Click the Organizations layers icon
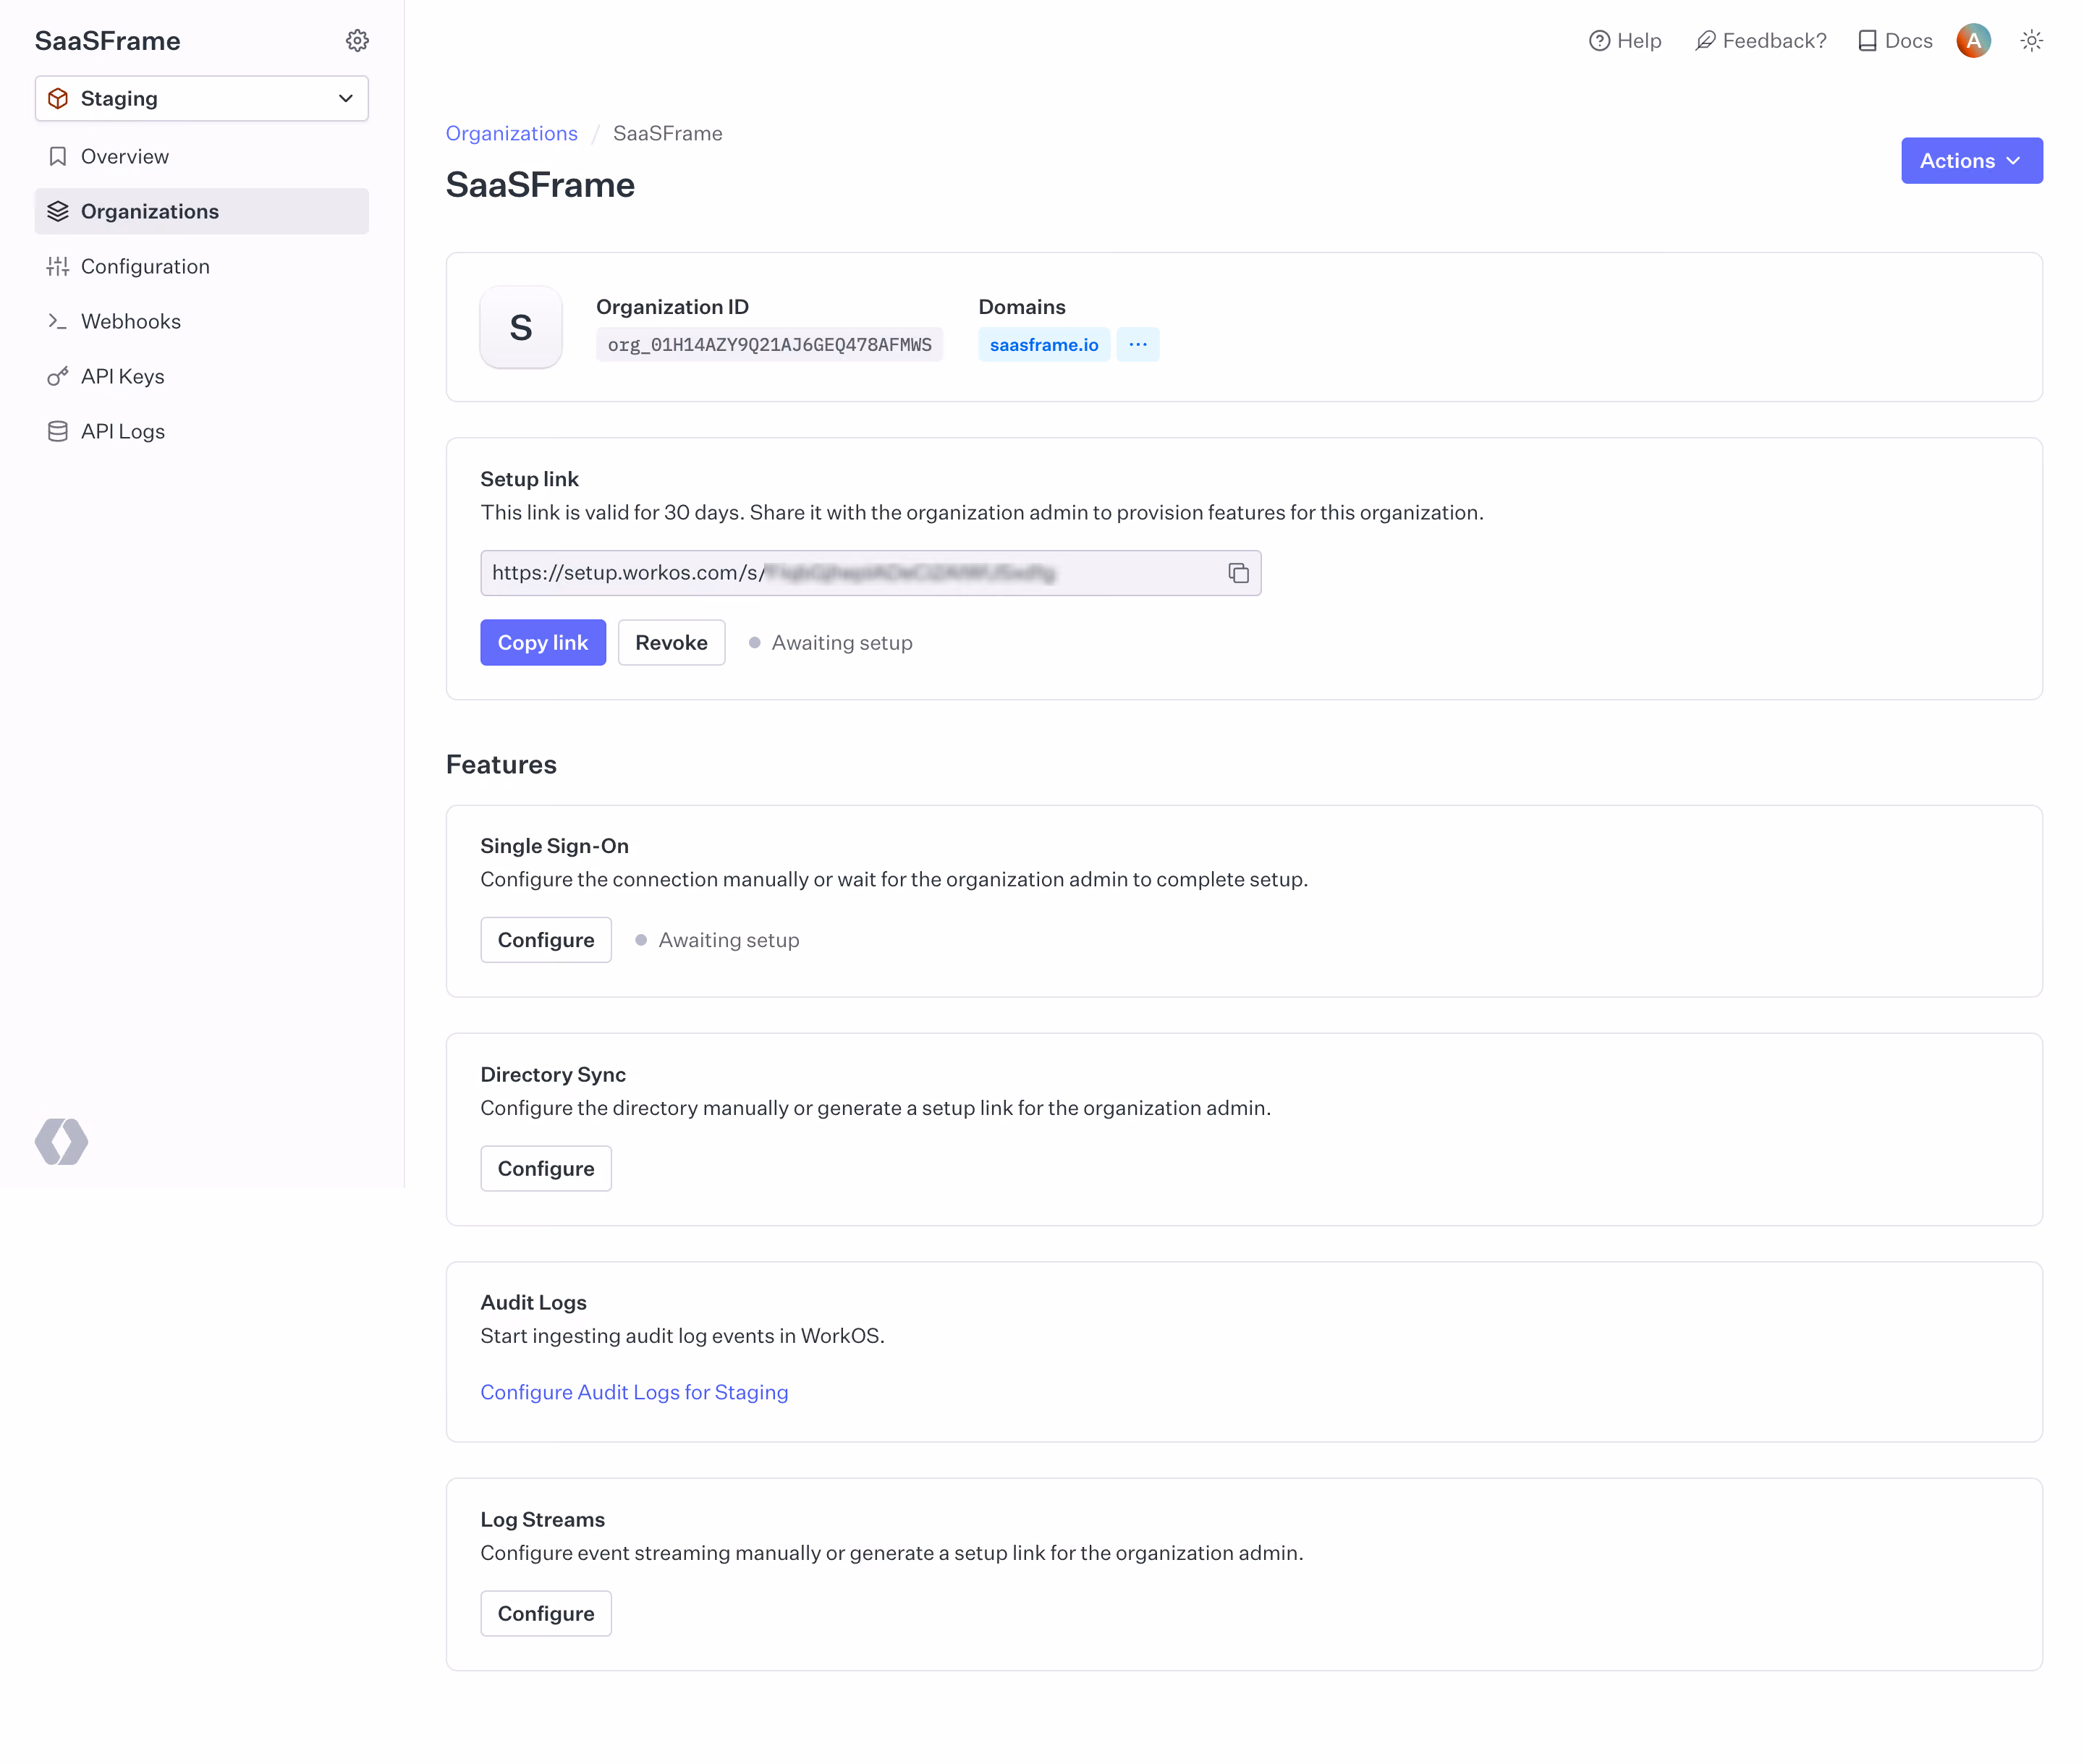The width and height of the screenshot is (2084, 1764). click(x=58, y=212)
